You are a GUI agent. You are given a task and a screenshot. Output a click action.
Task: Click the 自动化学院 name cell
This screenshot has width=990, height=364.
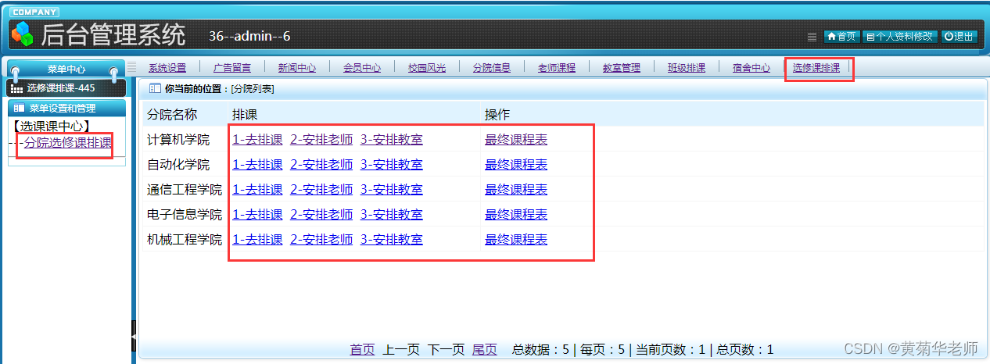178,165
